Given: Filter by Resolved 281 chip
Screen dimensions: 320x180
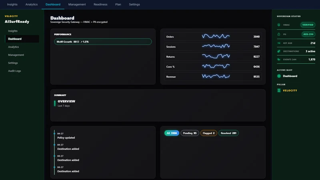Looking at the screenshot, I should (x=228, y=133).
